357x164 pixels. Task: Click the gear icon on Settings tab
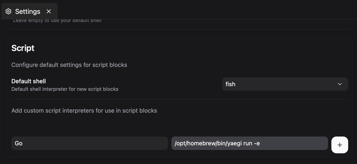(x=8, y=12)
